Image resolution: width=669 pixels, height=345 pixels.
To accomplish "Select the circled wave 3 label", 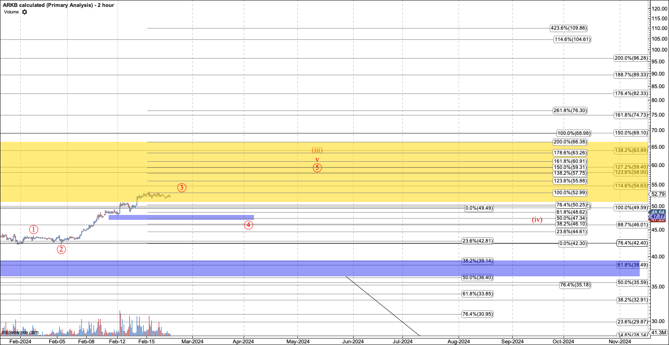I will pos(181,188).
